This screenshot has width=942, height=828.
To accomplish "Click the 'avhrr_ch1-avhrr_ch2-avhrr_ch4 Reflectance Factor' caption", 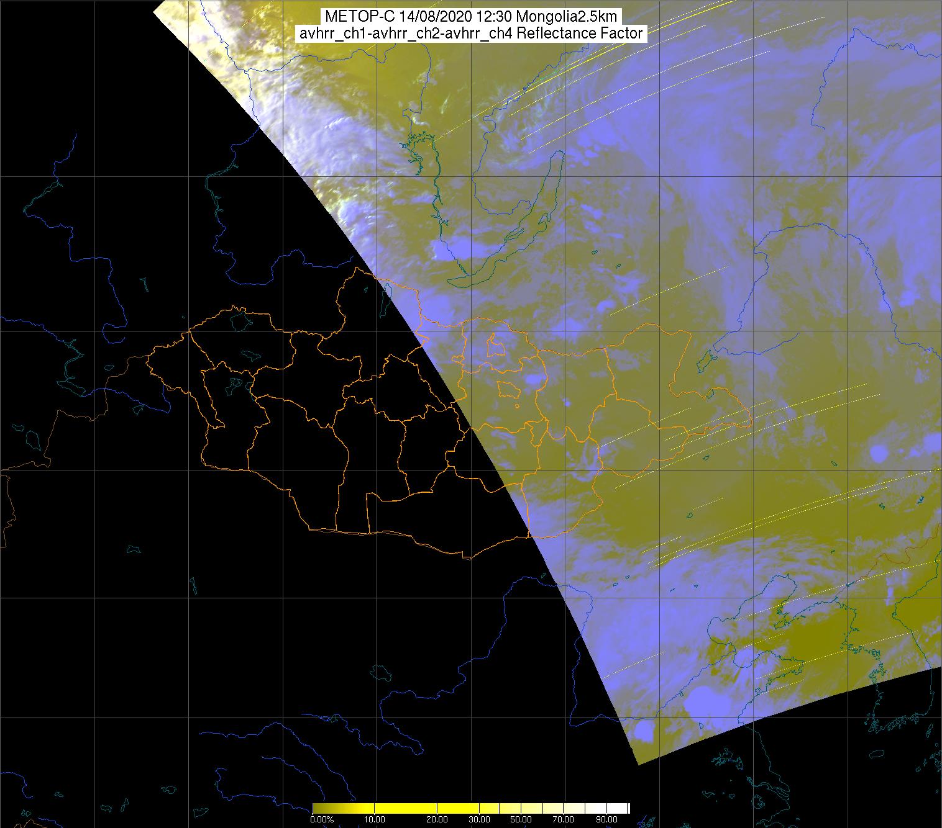I will coord(470,34).
